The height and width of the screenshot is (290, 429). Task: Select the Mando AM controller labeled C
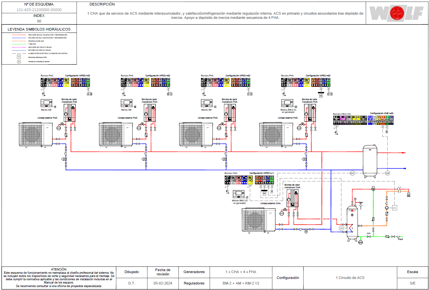pyautogui.click(x=207, y=103)
